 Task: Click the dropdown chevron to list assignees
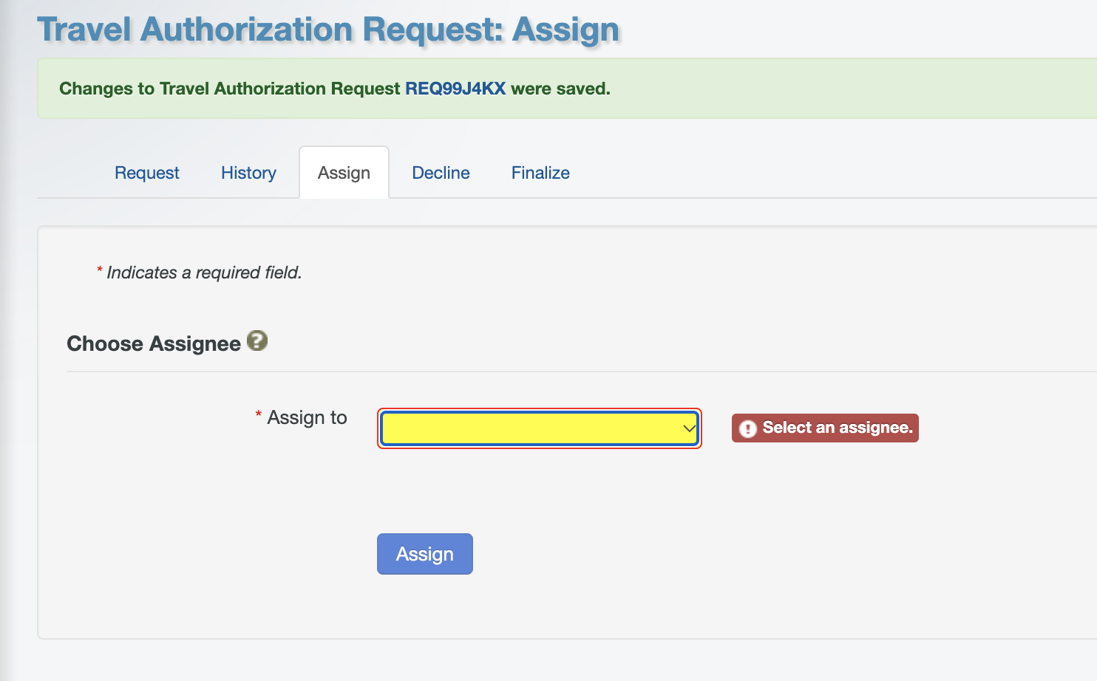[x=687, y=428]
